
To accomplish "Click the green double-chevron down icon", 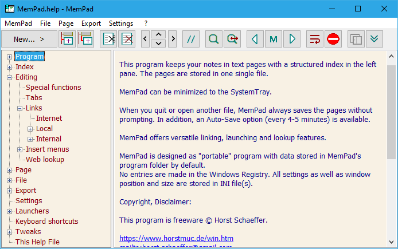I will [374, 39].
